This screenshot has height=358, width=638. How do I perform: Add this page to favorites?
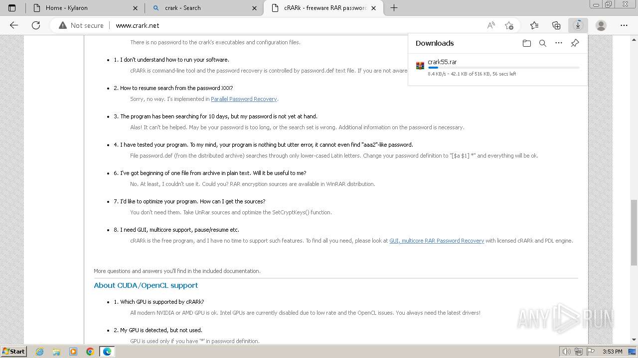[509, 25]
